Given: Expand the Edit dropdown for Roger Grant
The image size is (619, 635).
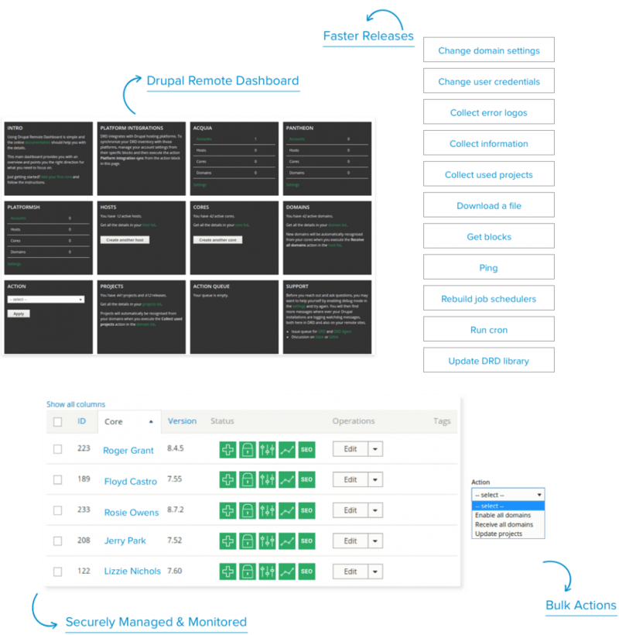Looking at the screenshot, I should point(374,448).
